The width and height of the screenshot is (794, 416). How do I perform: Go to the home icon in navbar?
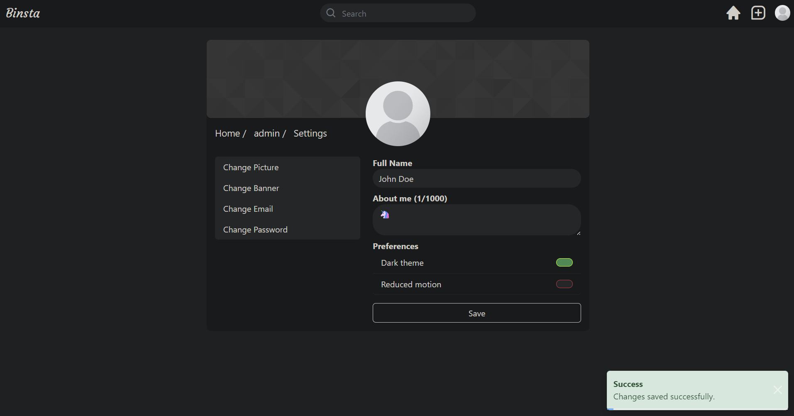click(733, 13)
